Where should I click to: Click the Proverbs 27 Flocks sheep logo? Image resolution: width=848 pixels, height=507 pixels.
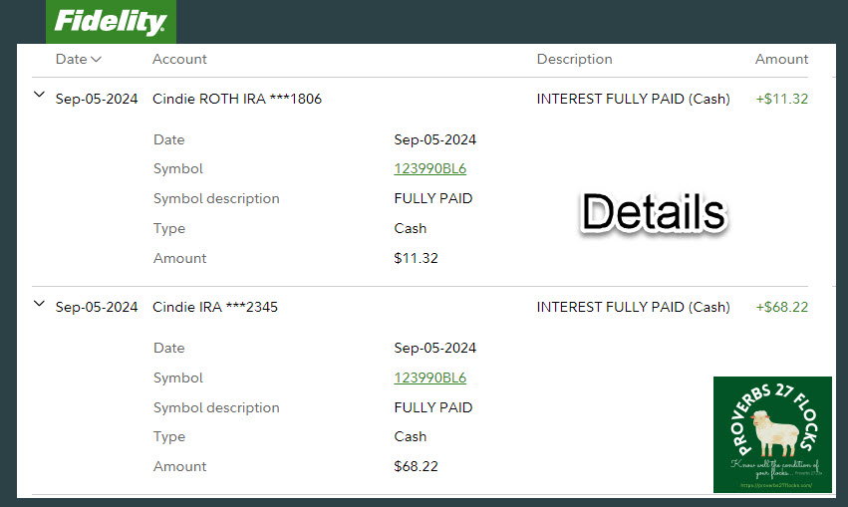point(772,434)
